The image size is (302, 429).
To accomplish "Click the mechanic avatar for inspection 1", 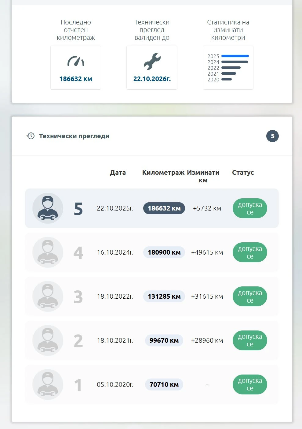I will 48,384.
